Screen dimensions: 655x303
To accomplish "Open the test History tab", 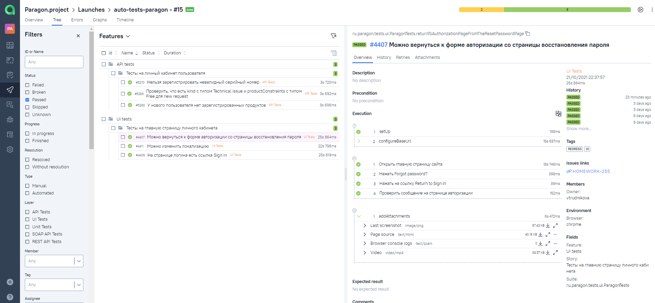I will (384, 58).
